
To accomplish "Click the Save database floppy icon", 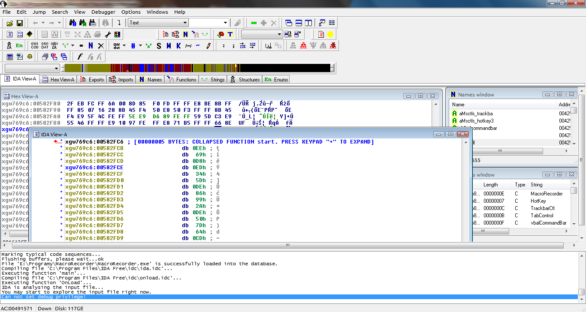I will coord(19,23).
